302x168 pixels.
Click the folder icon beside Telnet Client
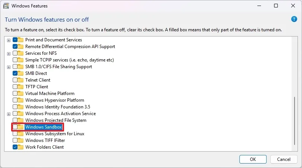(20, 80)
